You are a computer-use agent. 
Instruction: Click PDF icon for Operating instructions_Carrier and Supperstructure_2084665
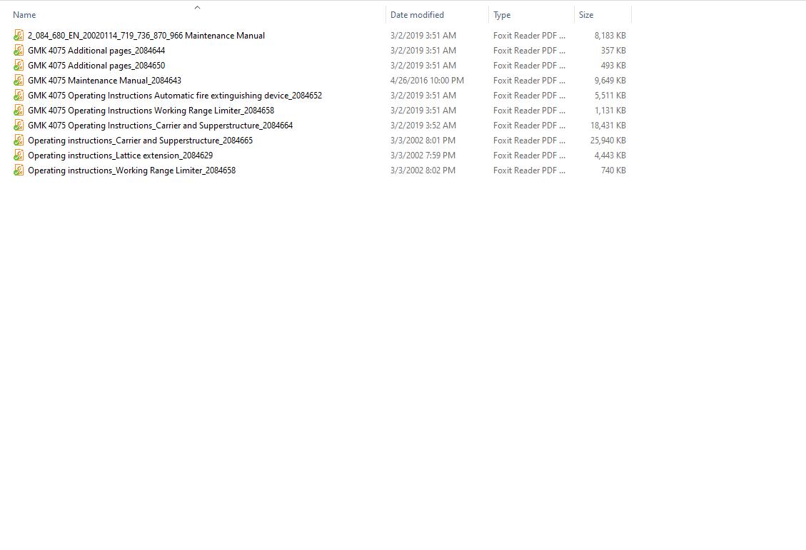coord(19,141)
